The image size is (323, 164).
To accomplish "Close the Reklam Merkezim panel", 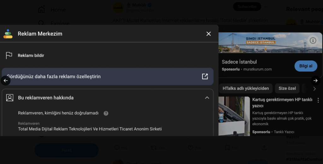I will coord(208,34).
